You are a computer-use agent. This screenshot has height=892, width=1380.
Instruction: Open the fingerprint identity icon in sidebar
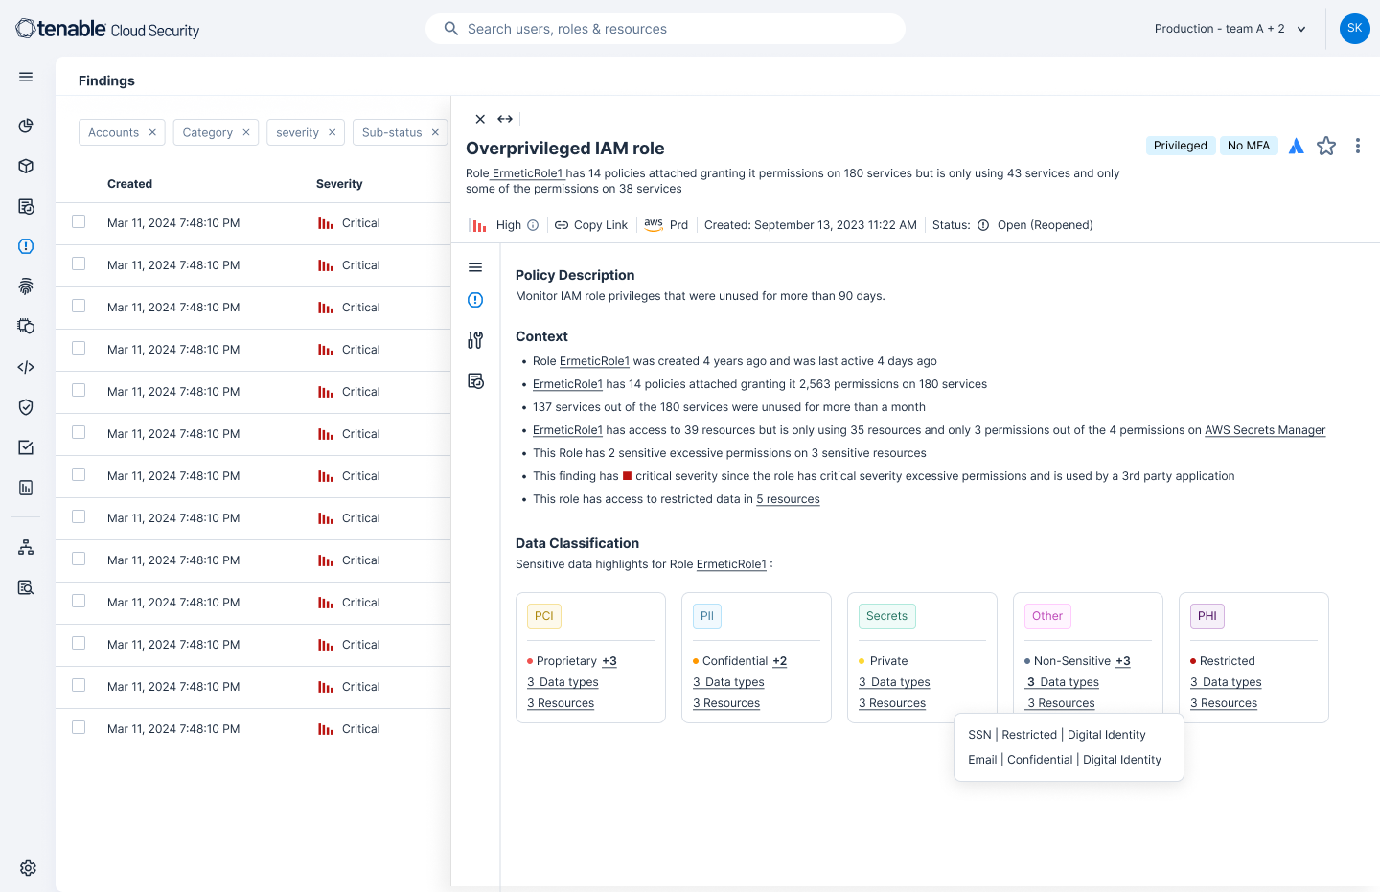(x=26, y=286)
